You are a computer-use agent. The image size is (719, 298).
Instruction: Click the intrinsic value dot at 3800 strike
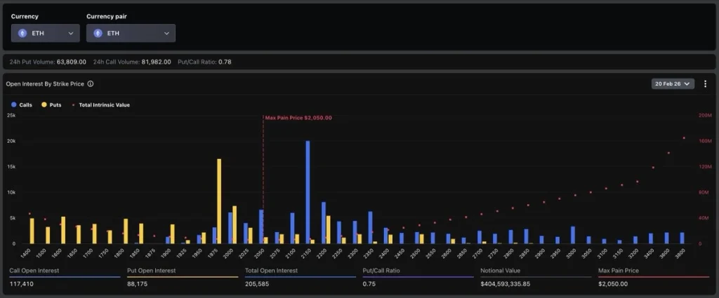684,137
